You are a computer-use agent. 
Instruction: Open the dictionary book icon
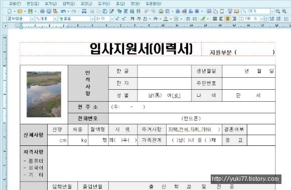pos(236,12)
